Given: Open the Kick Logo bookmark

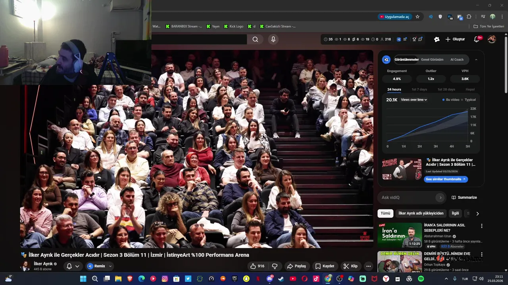Looking at the screenshot, I should [234, 27].
